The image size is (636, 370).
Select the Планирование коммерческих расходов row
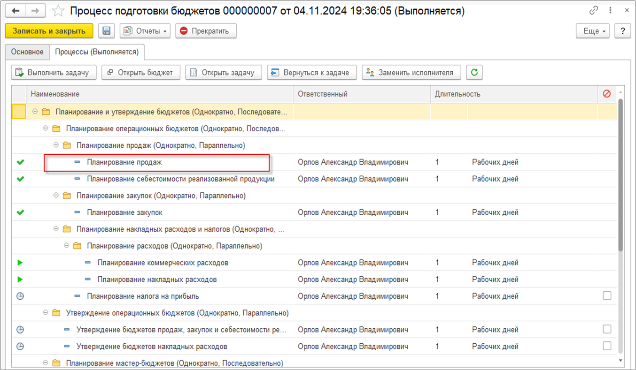163,263
